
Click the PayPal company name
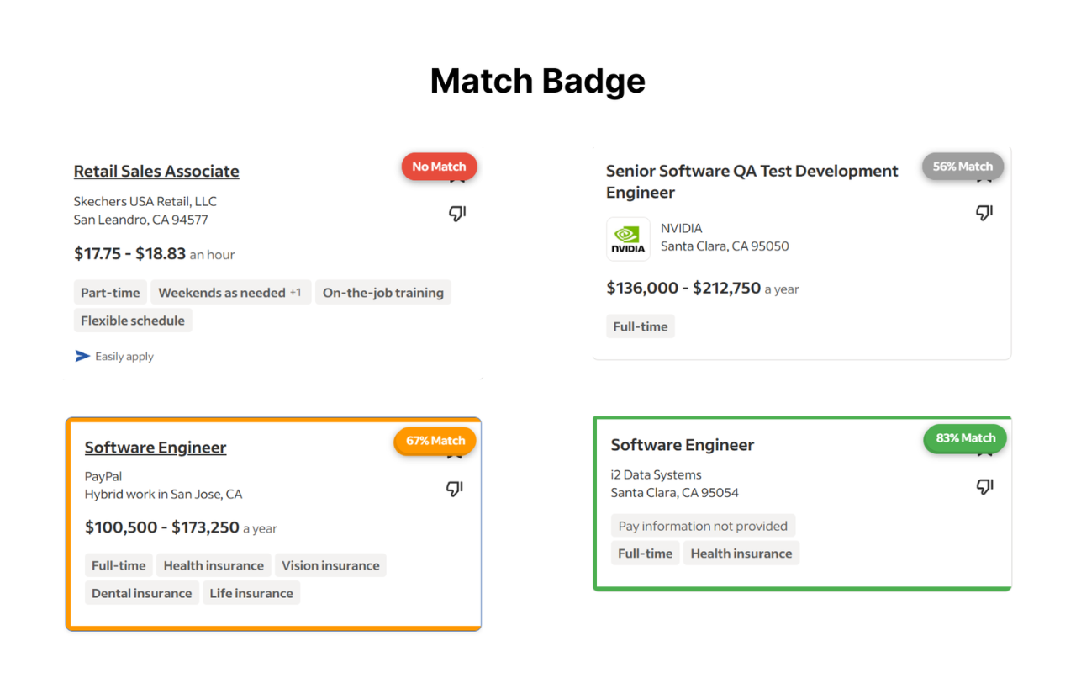pos(103,476)
